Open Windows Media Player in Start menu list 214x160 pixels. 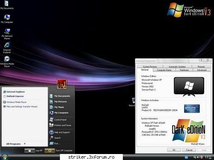coord(15,102)
